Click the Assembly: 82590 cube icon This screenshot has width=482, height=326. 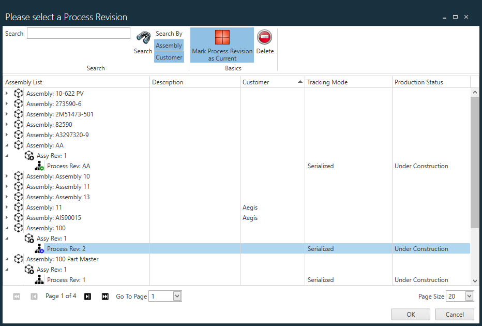tap(19, 125)
